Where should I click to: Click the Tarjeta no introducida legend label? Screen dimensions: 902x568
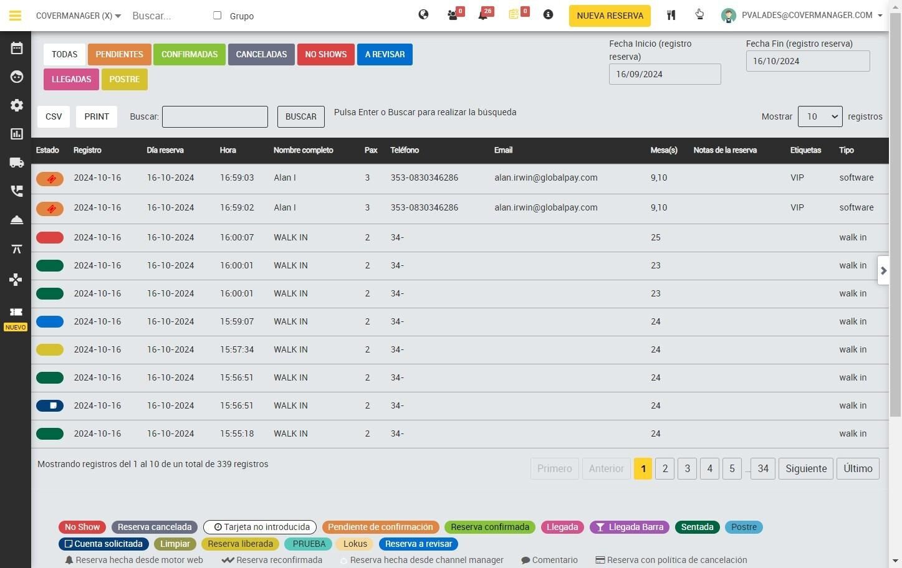(260, 527)
